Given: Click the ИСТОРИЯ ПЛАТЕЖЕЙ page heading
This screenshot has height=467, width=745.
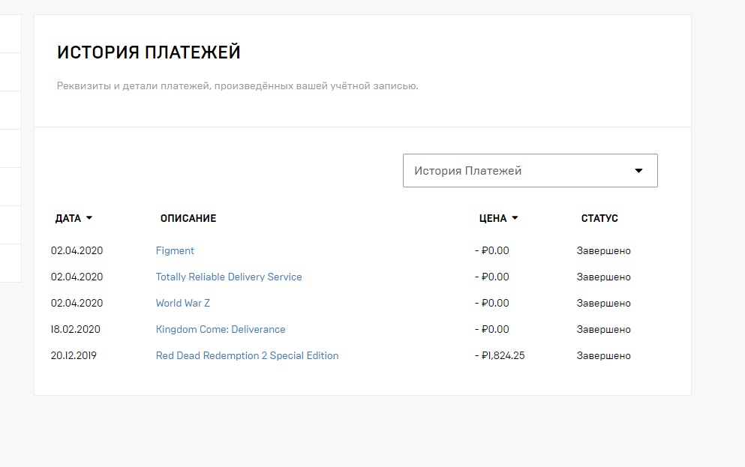Looking at the screenshot, I should (149, 53).
